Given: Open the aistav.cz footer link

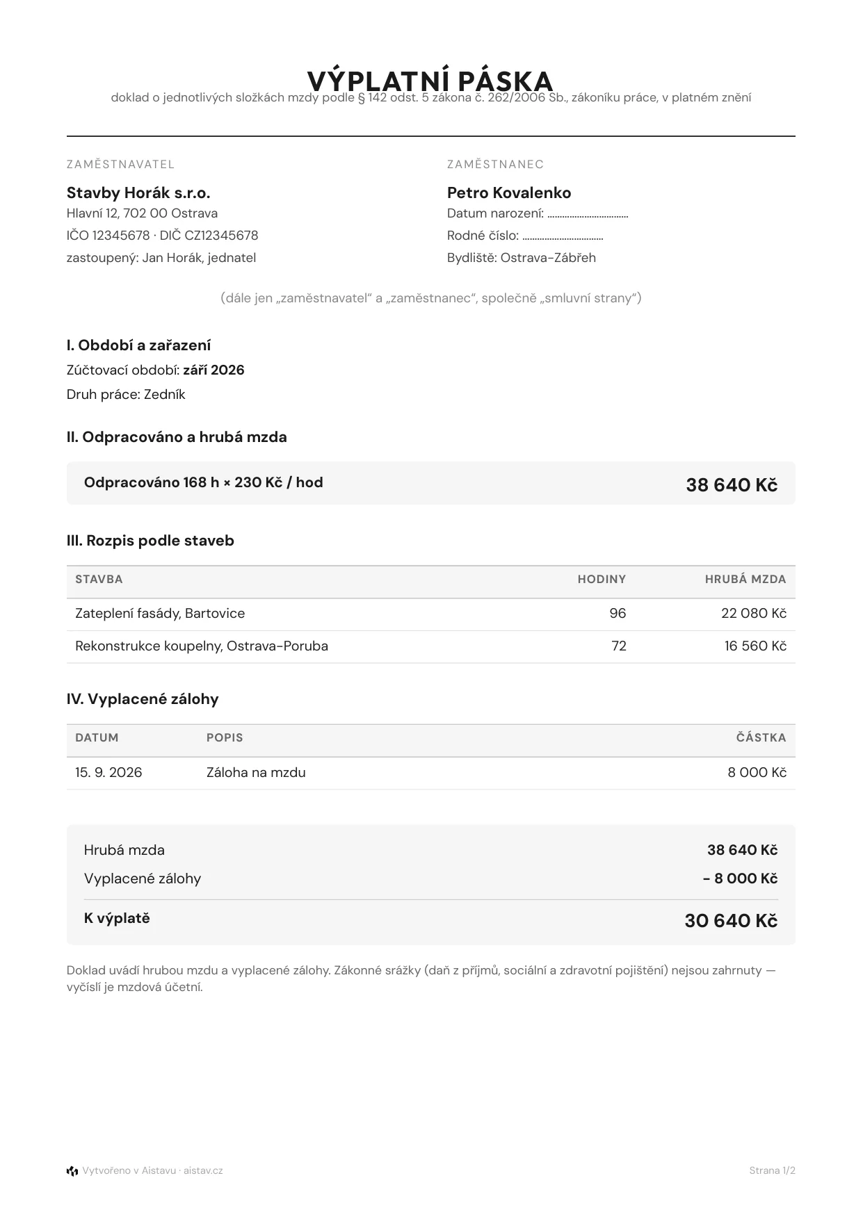Looking at the screenshot, I should pos(203,1171).
